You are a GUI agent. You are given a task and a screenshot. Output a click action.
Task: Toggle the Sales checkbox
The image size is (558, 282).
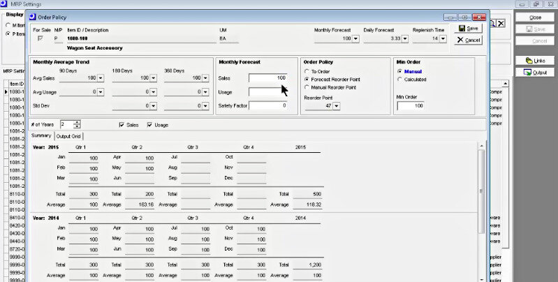(x=122, y=125)
